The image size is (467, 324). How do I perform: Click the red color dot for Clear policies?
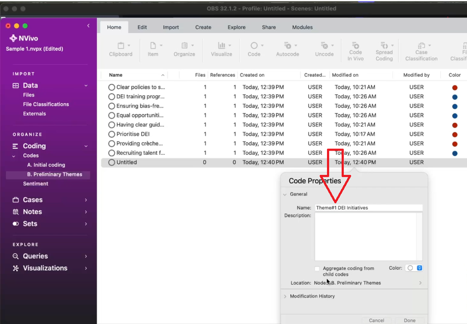(455, 87)
